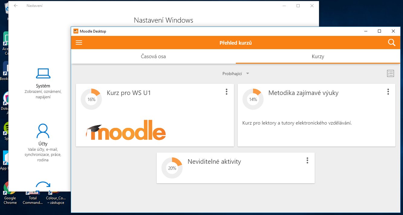Click the Přehled kurzů header title
The height and width of the screenshot is (215, 403).
click(x=236, y=43)
